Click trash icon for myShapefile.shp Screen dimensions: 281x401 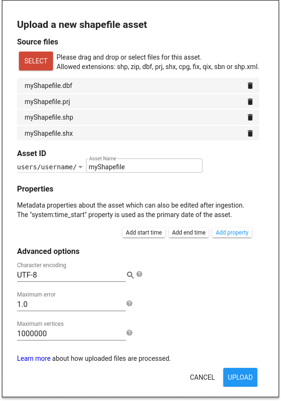click(250, 117)
